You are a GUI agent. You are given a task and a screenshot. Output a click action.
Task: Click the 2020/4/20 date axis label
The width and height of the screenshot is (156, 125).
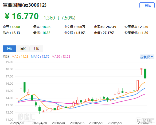[x=17, y=123]
